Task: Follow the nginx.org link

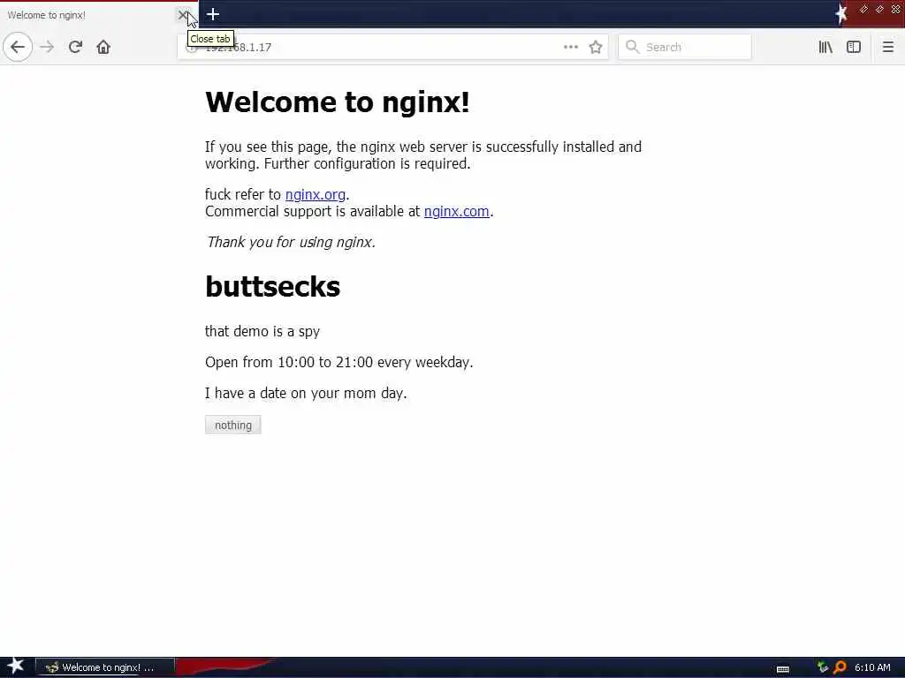Action: [316, 195]
